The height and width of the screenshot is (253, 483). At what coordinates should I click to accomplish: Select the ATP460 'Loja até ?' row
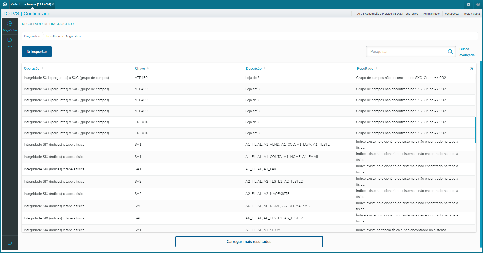pos(249,111)
